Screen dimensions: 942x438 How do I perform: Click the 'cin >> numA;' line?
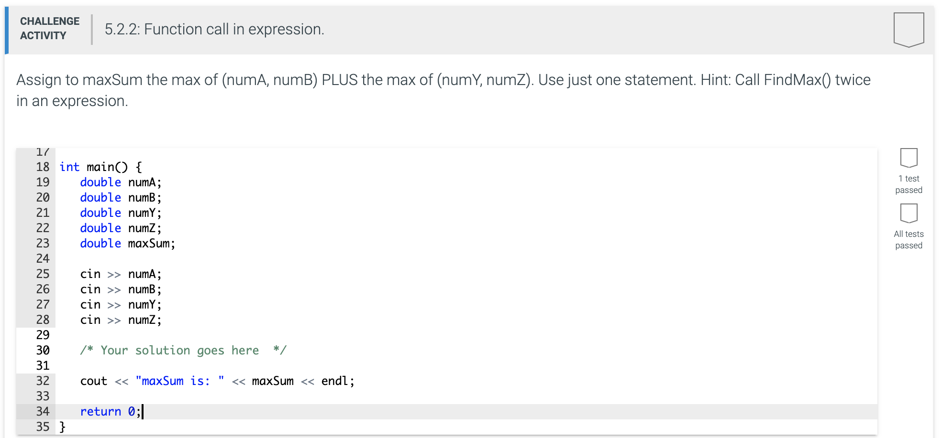[x=121, y=274]
